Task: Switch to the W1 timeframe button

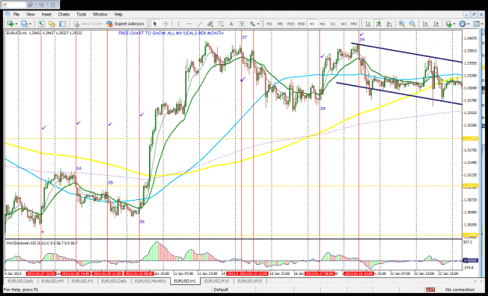Action: [344, 23]
